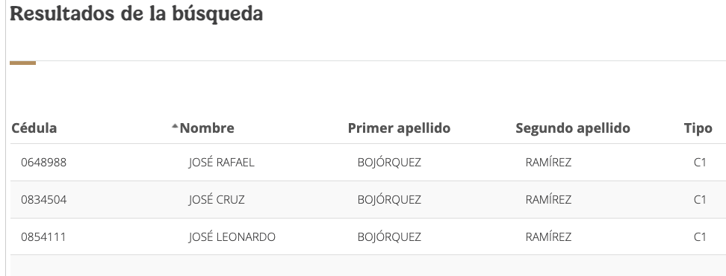Open the JOSÉ CRUZ record
Viewport: 726px width, 276px height.
[x=216, y=200]
